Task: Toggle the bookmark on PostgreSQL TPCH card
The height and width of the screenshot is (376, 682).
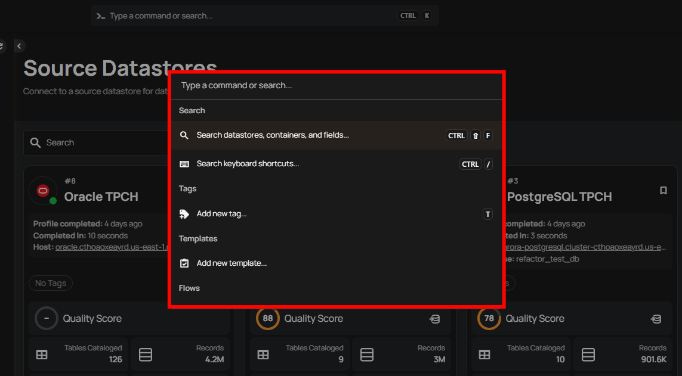Action: tap(663, 190)
